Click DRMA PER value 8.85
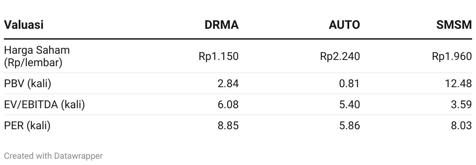476x165 pixels. point(228,125)
